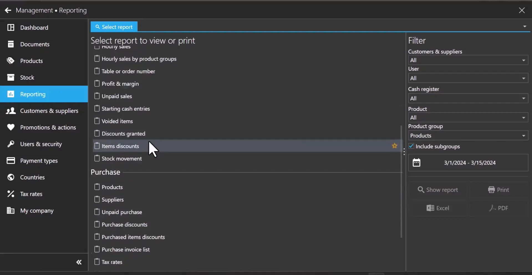Collapse sidebar with double chevron icon
The height and width of the screenshot is (275, 532).
(x=79, y=262)
